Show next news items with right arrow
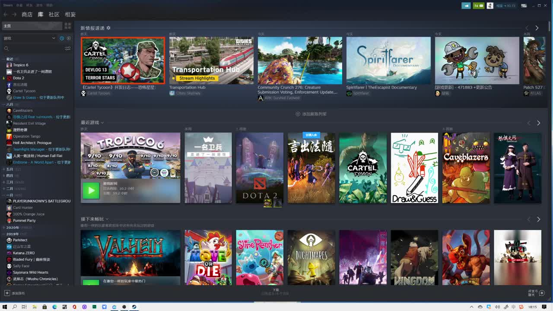 coord(537,28)
